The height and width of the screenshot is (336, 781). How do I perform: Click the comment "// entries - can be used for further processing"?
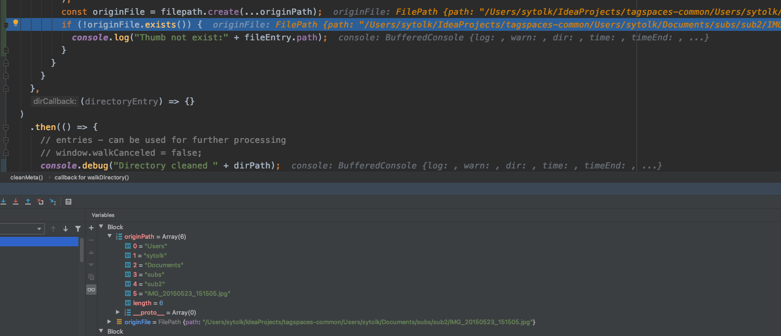[x=163, y=140]
